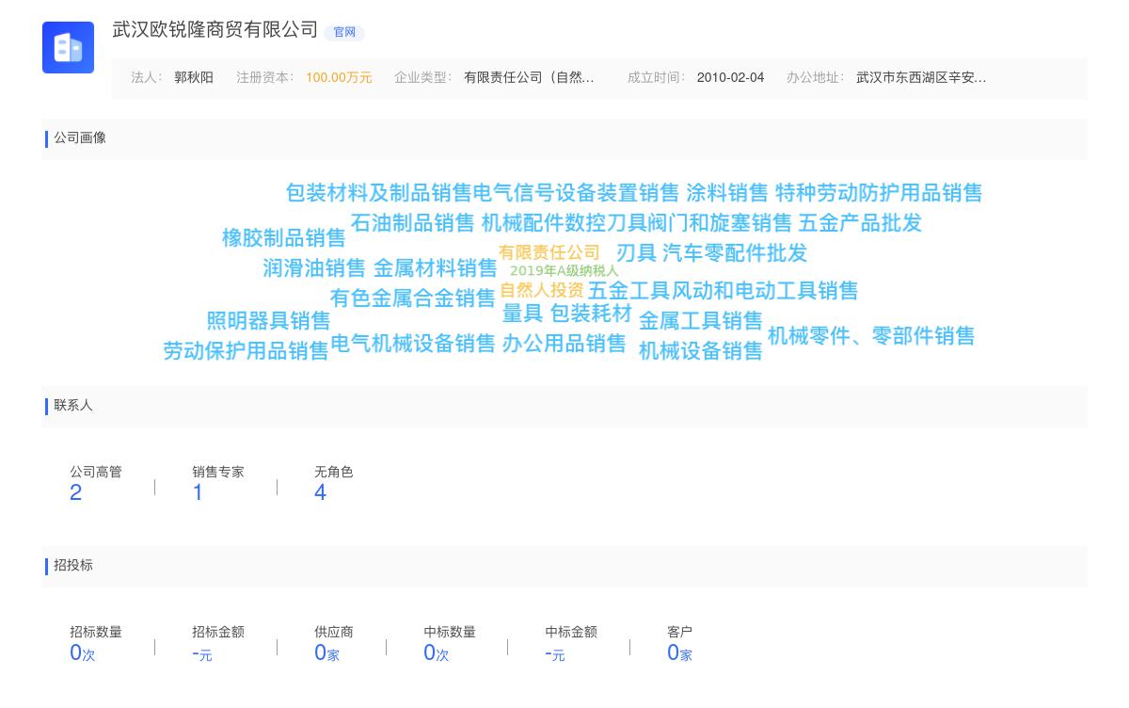Click 招标金额 value -元
This screenshot has height=708, width=1129.
[202, 653]
